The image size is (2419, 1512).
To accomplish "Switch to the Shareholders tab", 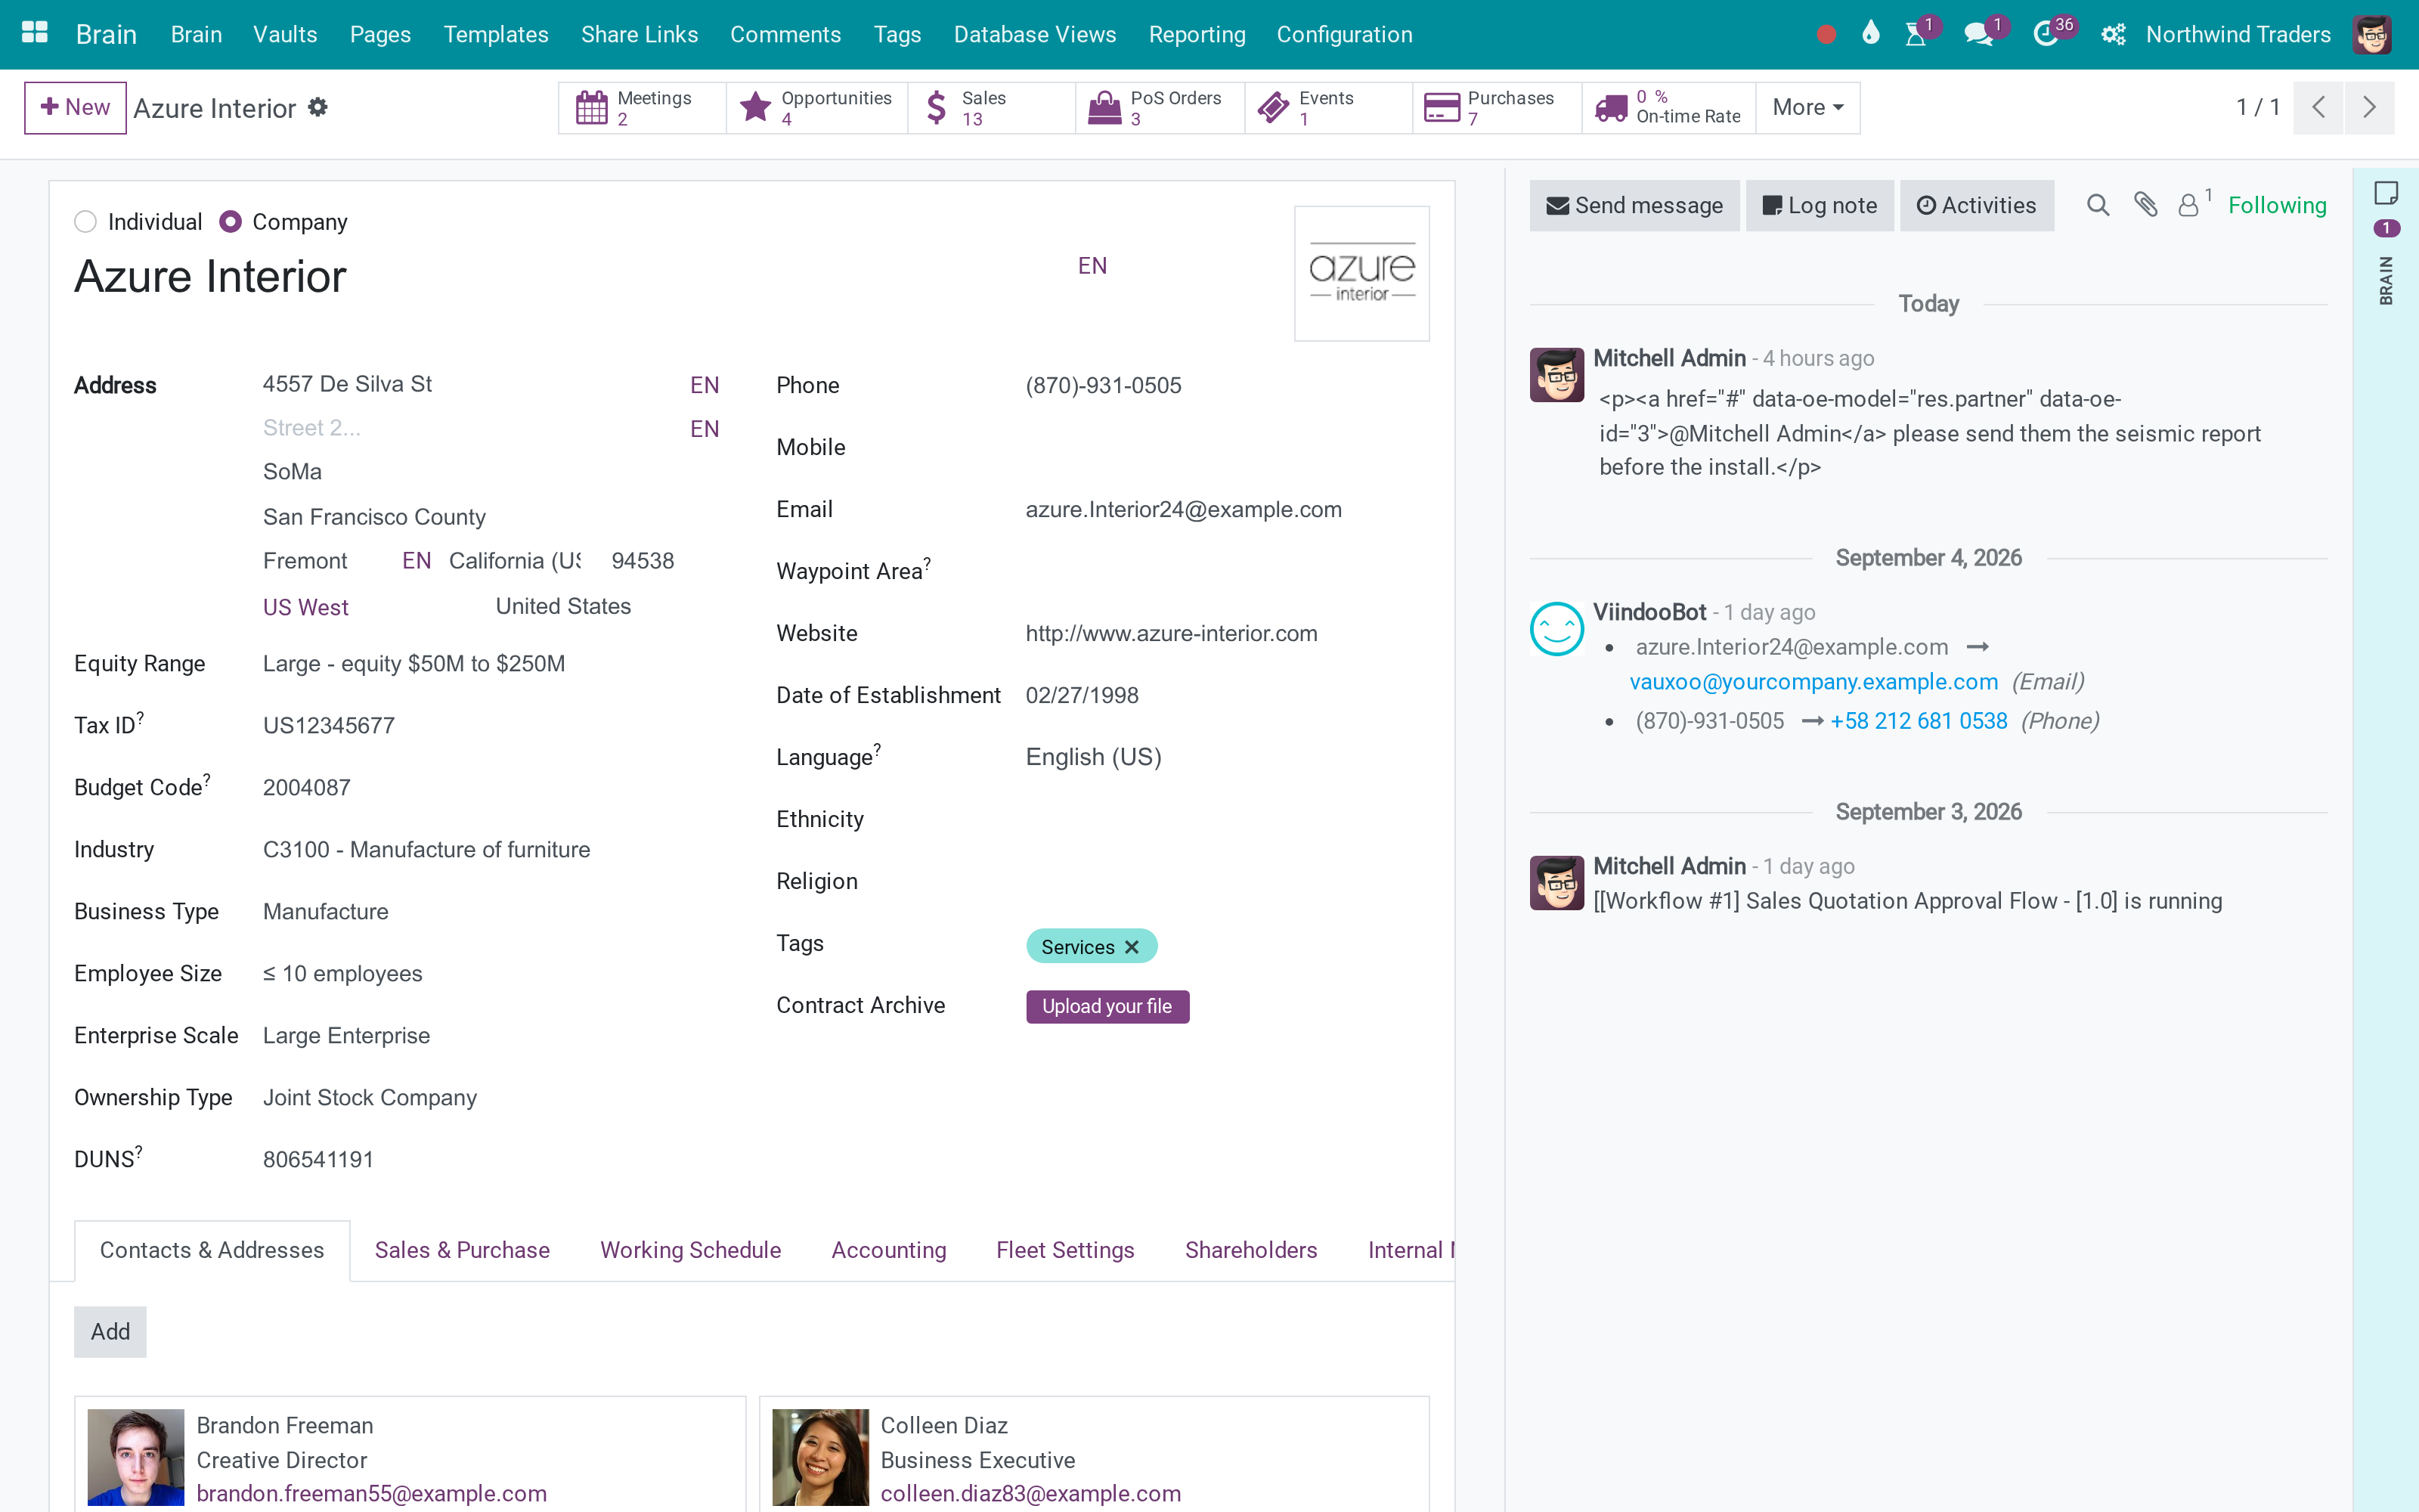I will click(x=1250, y=1250).
